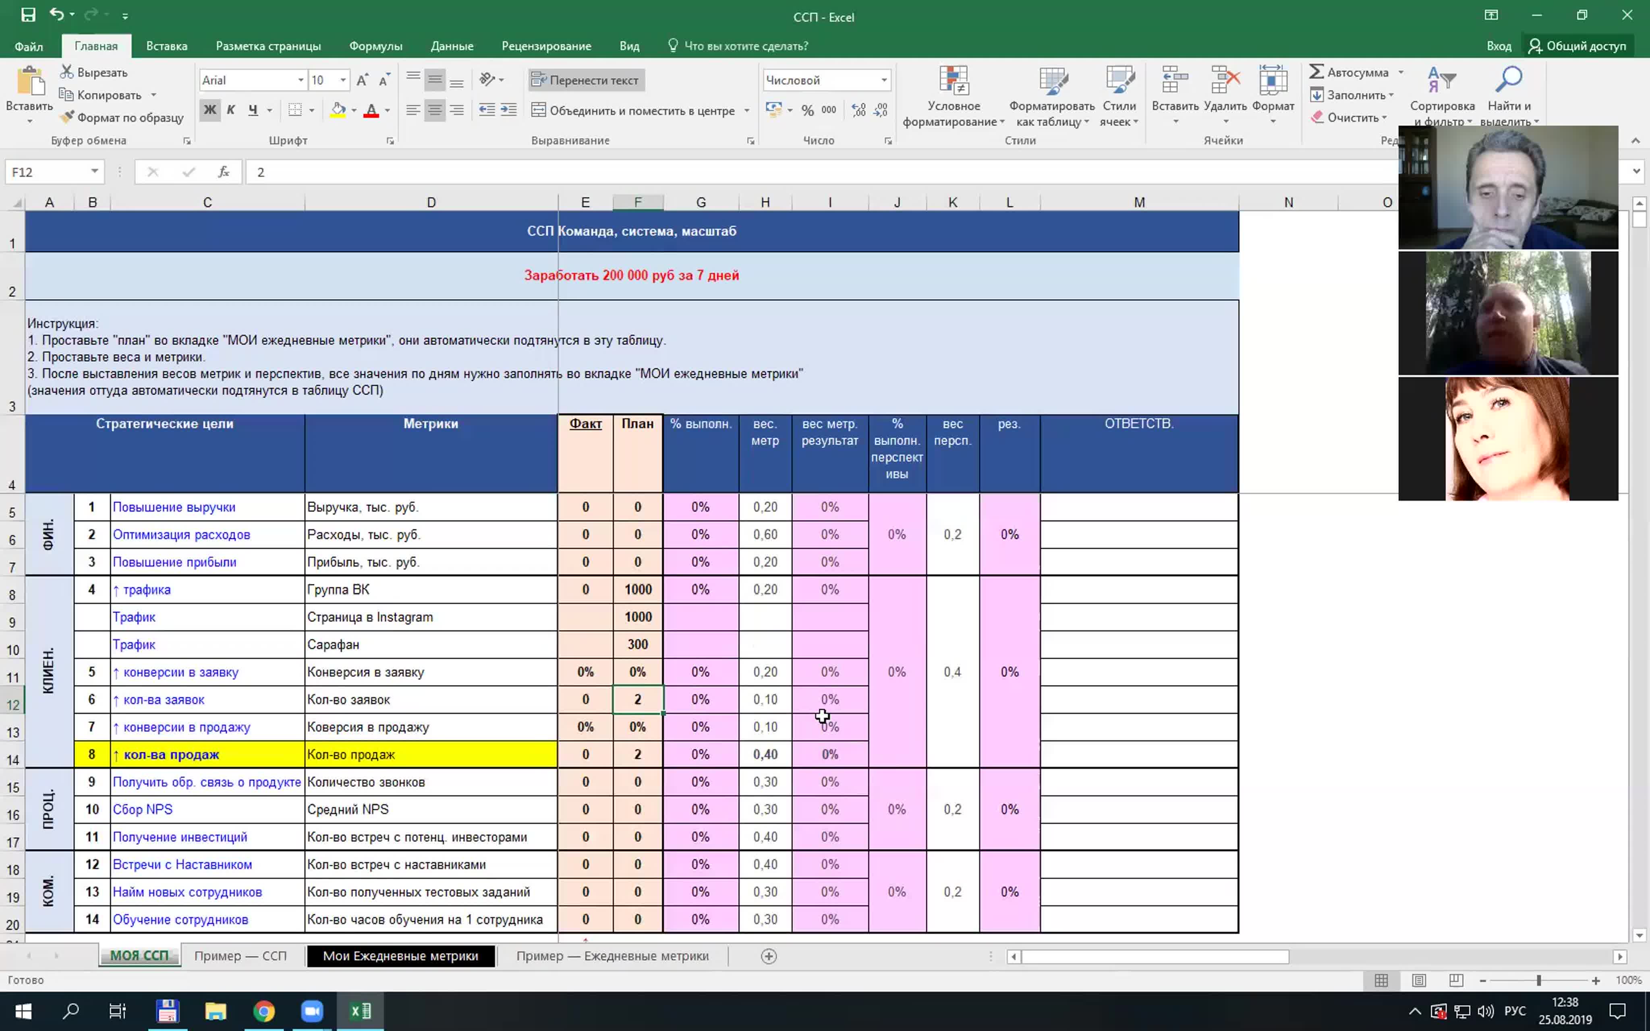Add a new sheet with plus button
The height and width of the screenshot is (1031, 1650).
click(x=769, y=956)
